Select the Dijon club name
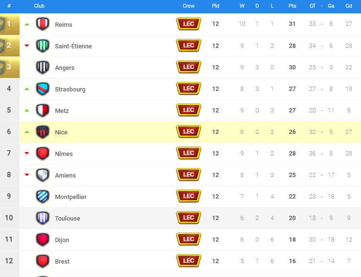 [x=62, y=240]
